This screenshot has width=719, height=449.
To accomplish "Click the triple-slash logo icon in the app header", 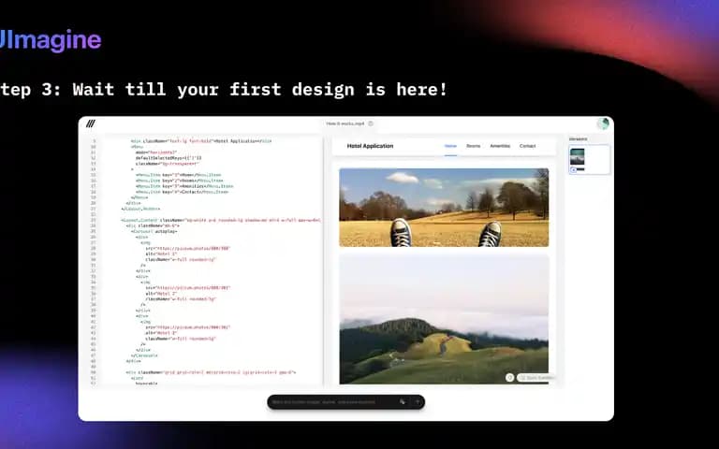I will pyautogui.click(x=91, y=123).
